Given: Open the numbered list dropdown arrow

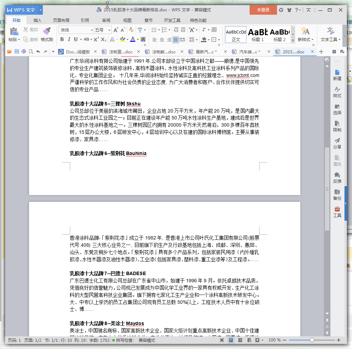Looking at the screenshot, I should click(x=169, y=30).
